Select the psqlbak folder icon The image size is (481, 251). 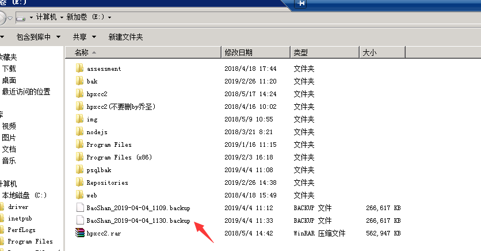pyautogui.click(x=79, y=169)
